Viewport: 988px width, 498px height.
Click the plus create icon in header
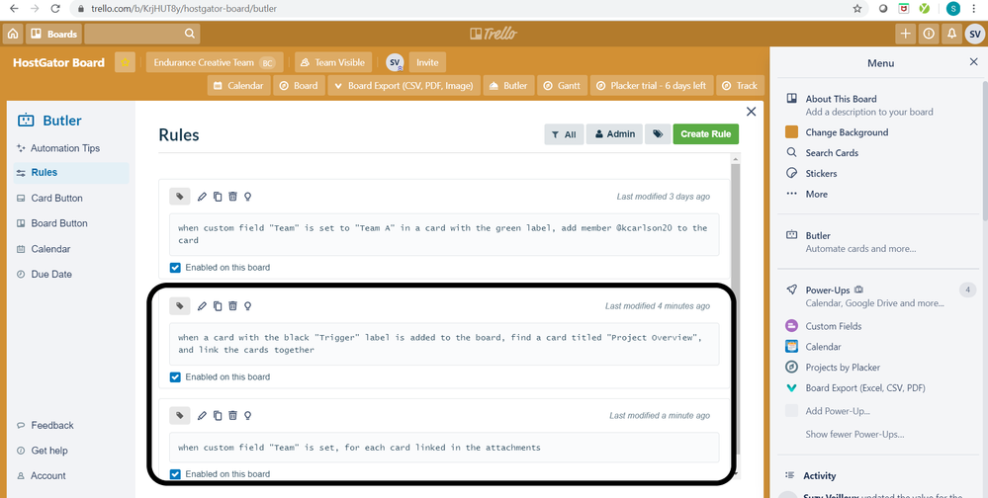(x=906, y=34)
